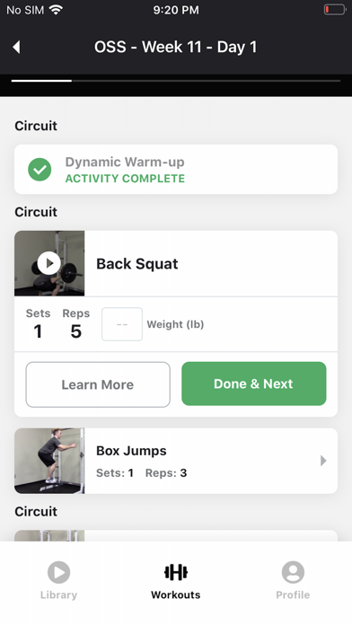Open the Box Jumps thumbnail
Image resolution: width=352 pixels, height=625 pixels.
pyautogui.click(x=49, y=461)
